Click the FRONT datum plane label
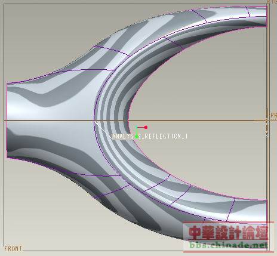Screen dimensions: 277x256 [x=13, y=249]
